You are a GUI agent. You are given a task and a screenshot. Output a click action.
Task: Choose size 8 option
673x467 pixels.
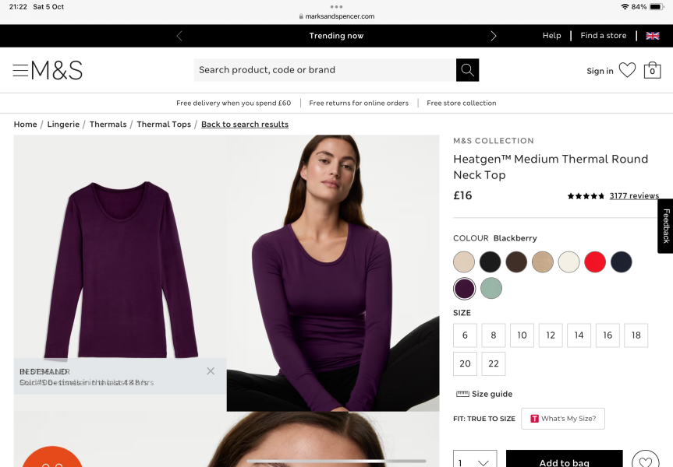(x=494, y=335)
